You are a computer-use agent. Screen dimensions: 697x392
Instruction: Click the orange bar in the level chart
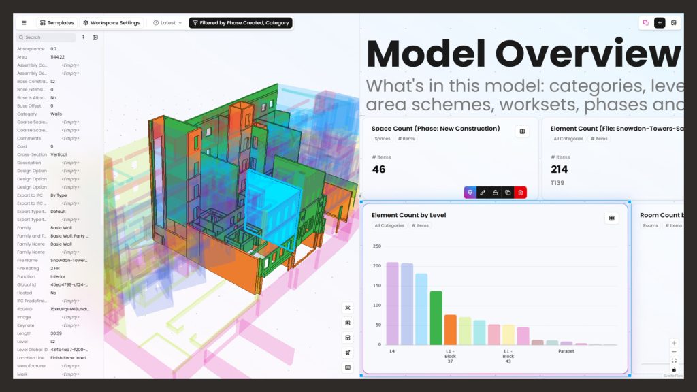point(451,330)
